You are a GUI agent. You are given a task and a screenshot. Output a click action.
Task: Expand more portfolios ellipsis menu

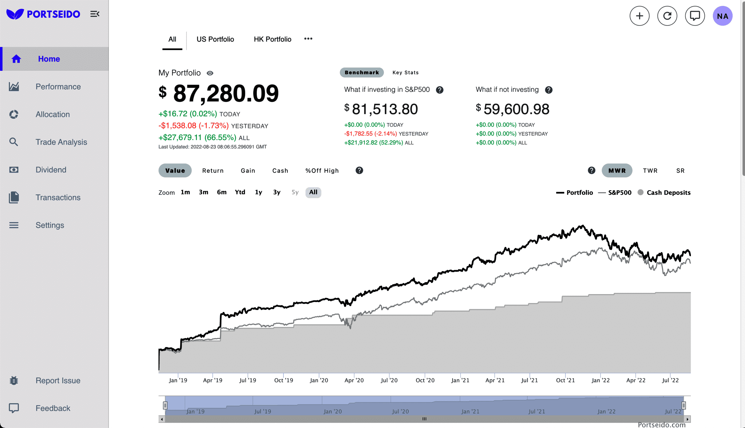point(308,39)
